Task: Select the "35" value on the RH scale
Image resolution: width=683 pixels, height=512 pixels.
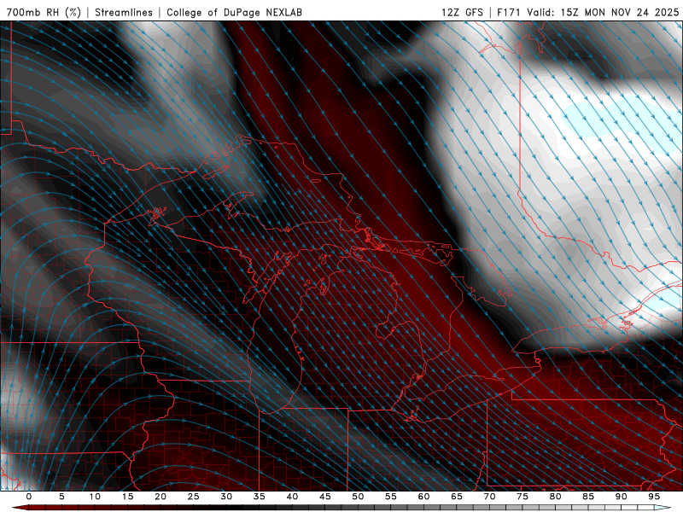Action: click(260, 497)
